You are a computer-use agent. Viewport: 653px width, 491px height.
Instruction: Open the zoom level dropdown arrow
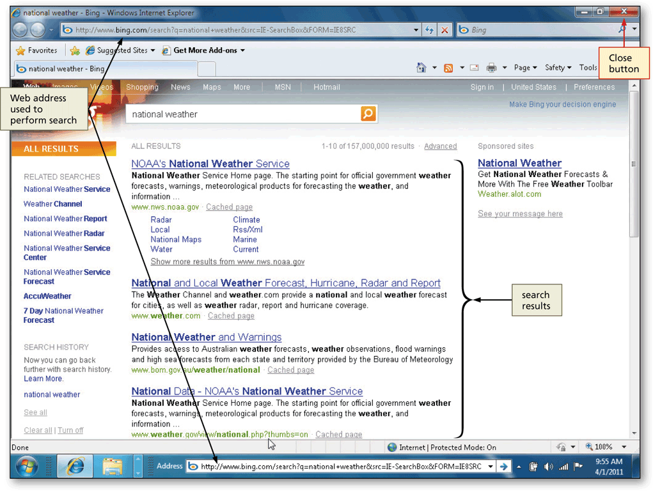624,447
